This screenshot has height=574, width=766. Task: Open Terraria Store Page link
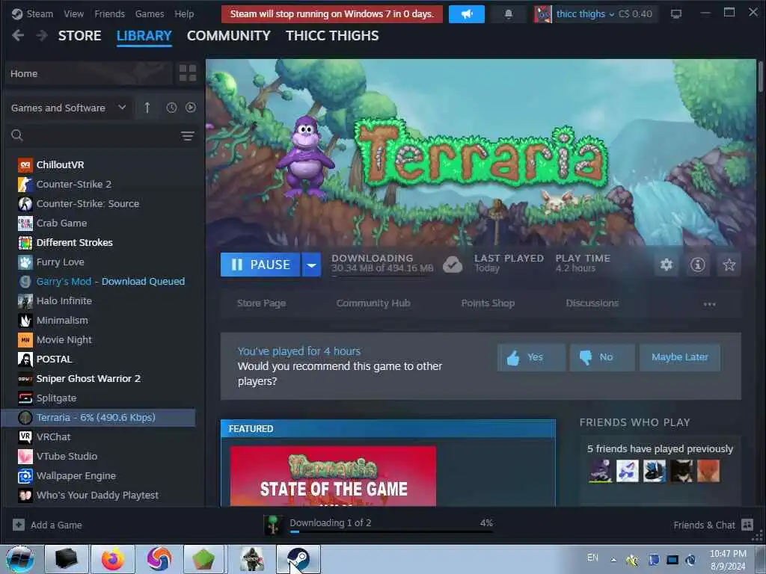click(x=261, y=303)
